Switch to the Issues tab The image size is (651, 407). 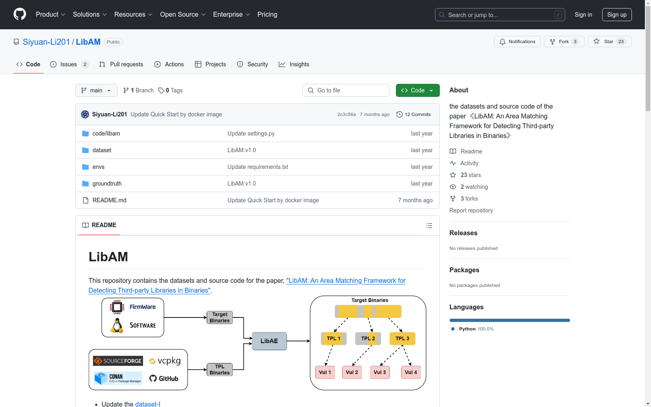click(x=69, y=64)
